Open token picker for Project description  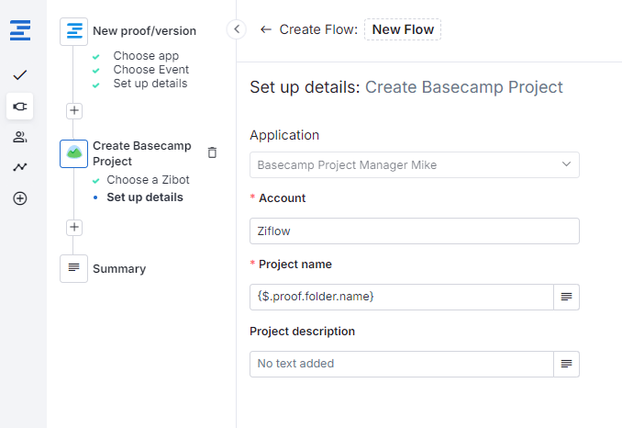tap(566, 364)
